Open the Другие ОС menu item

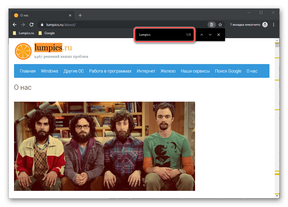[x=74, y=71]
